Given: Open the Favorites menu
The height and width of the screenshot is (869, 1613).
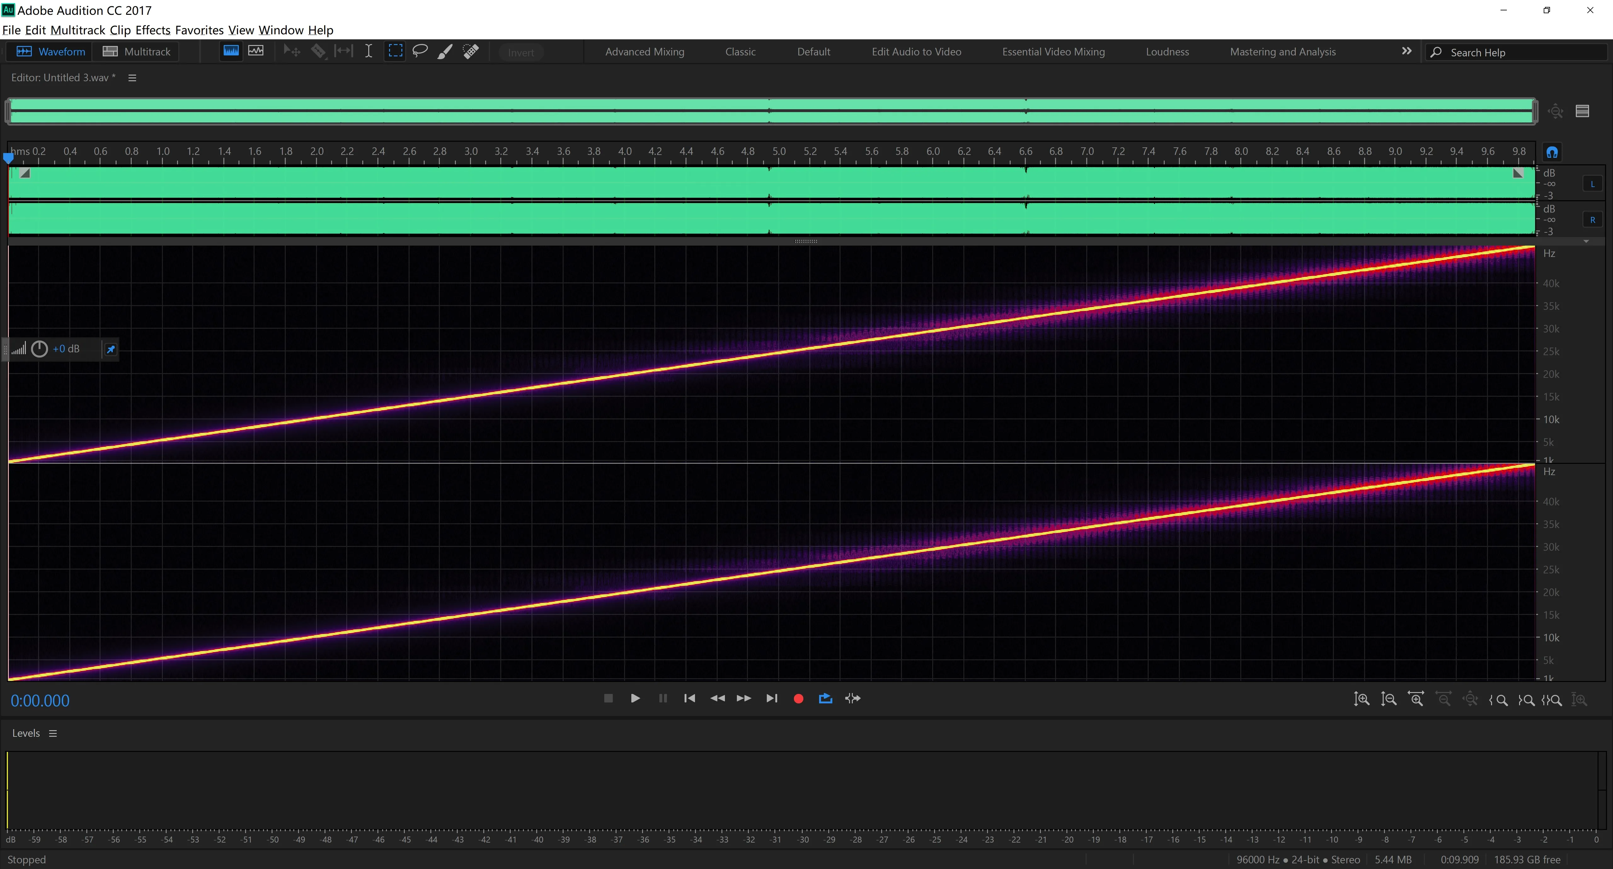Looking at the screenshot, I should click(x=199, y=30).
